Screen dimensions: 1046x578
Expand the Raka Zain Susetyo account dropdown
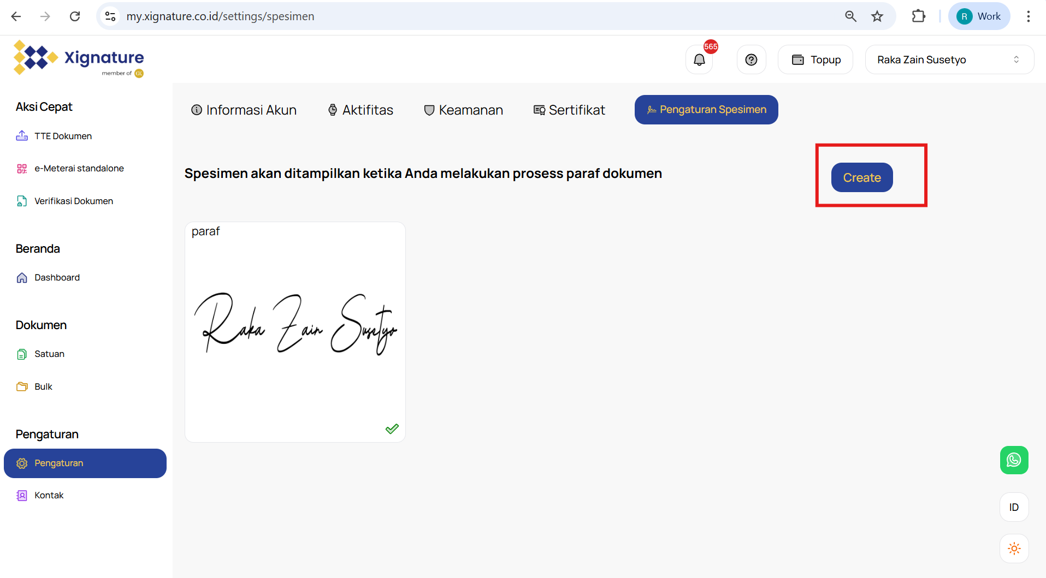(x=949, y=60)
